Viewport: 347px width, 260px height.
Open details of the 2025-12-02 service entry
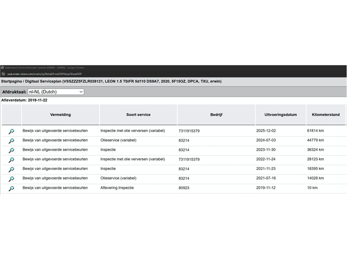11,132
